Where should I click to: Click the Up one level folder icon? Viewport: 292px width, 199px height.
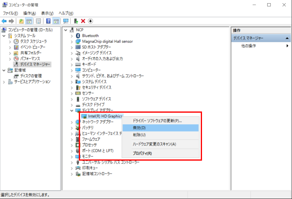[21, 21]
